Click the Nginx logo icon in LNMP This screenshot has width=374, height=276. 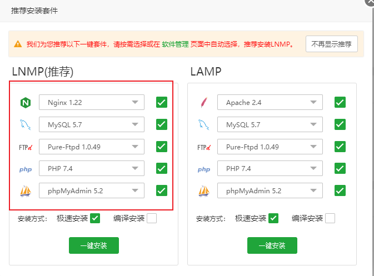tap(26, 103)
